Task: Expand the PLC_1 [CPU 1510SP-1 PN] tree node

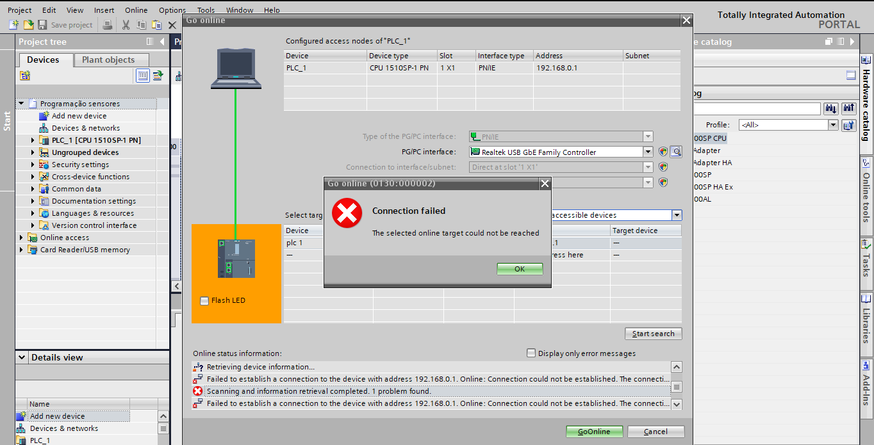Action: pyautogui.click(x=33, y=140)
